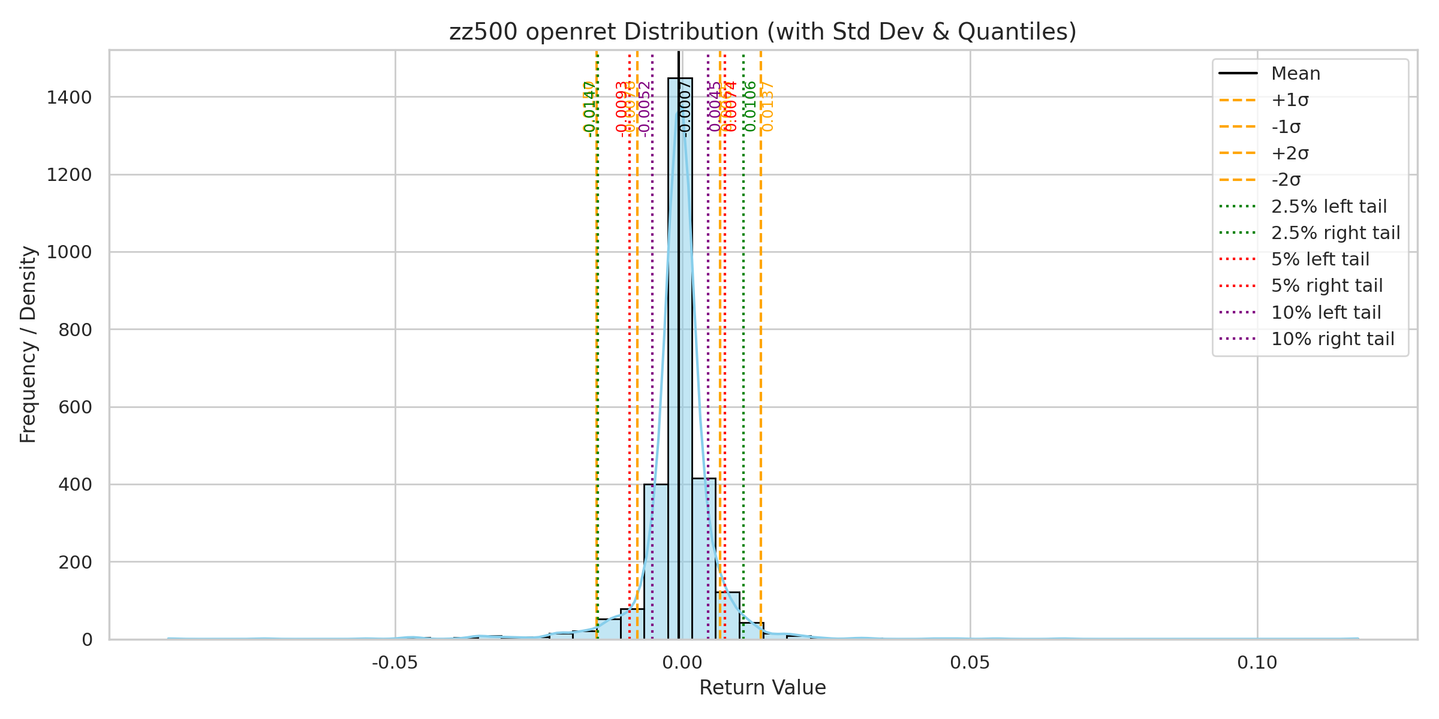Click the 10% left tail legend entry
Image resolution: width=1439 pixels, height=719 pixels.
[x=1326, y=313]
